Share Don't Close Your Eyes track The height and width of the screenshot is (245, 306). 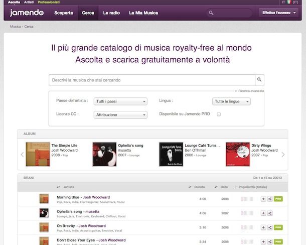coord(270,241)
